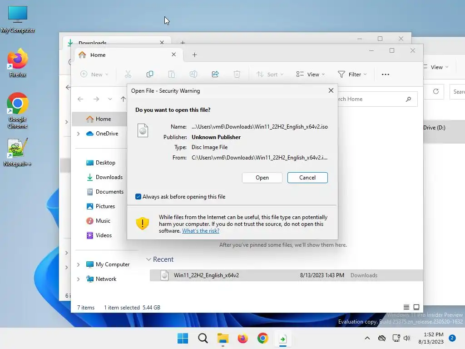
Task: Select Win11_22H2_English_x64v2 in Recent list
Action: (x=286, y=275)
